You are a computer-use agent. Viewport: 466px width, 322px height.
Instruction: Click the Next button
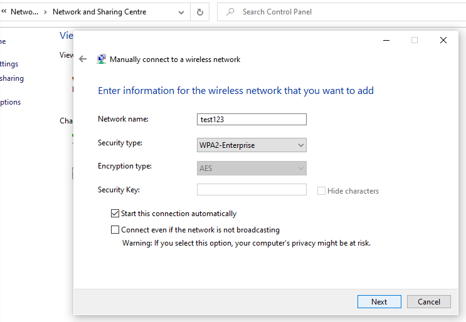(x=379, y=301)
